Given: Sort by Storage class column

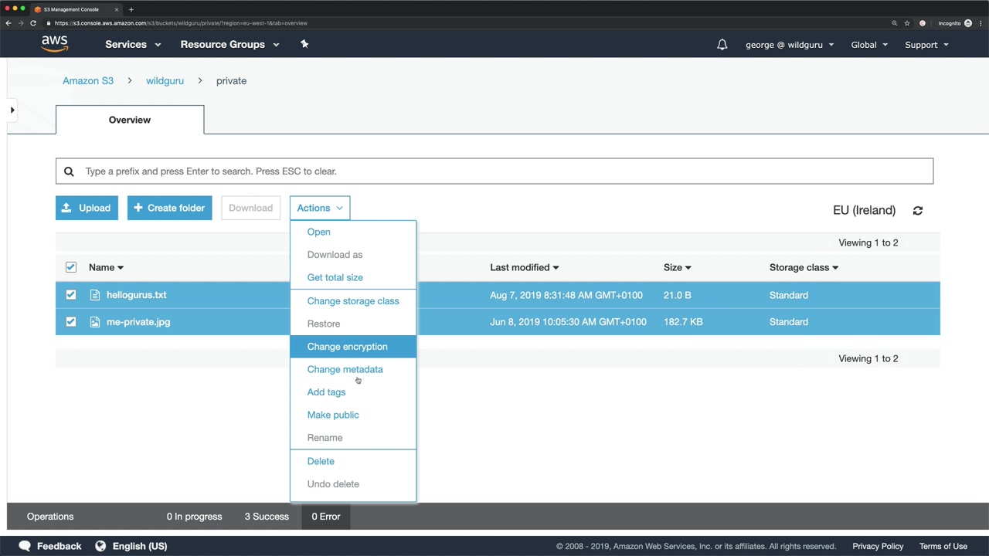Looking at the screenshot, I should point(804,267).
